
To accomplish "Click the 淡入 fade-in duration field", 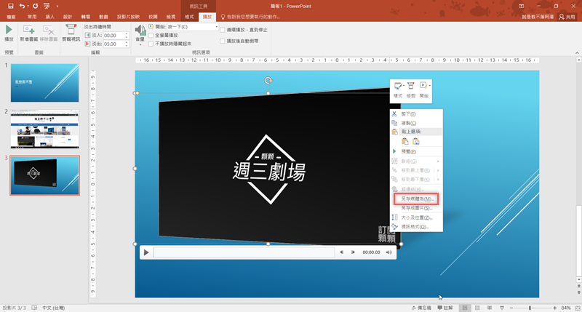I will pos(113,35).
